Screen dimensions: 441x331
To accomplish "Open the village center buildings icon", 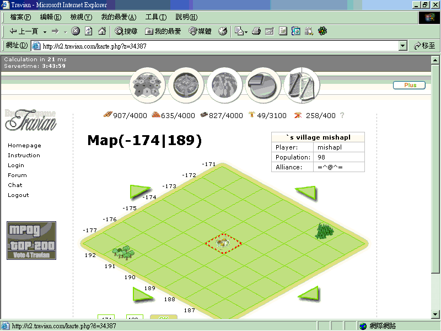I will pos(186,86).
